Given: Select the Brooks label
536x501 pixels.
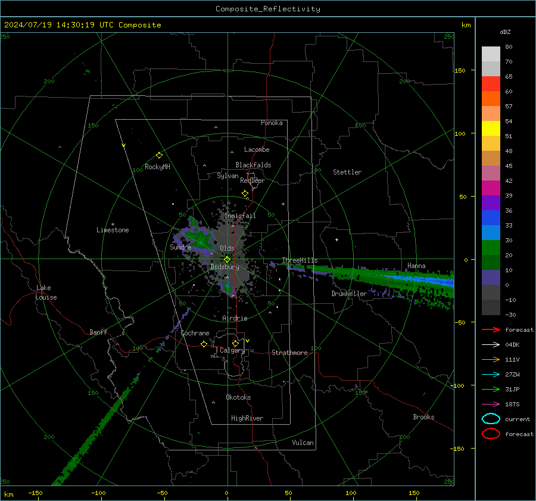Looking at the screenshot, I should pyautogui.click(x=423, y=417).
